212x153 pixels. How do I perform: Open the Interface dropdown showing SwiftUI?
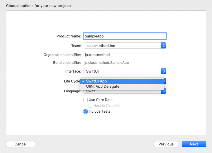point(125,71)
